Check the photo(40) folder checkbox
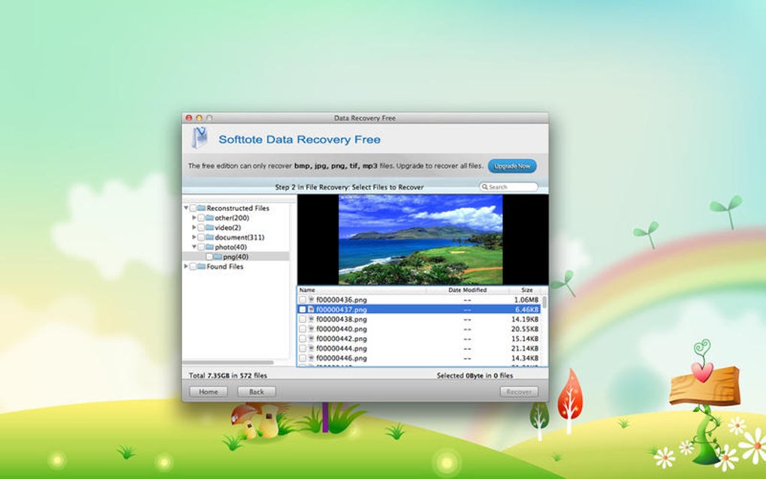Screen dimensions: 766x479 (x=201, y=247)
